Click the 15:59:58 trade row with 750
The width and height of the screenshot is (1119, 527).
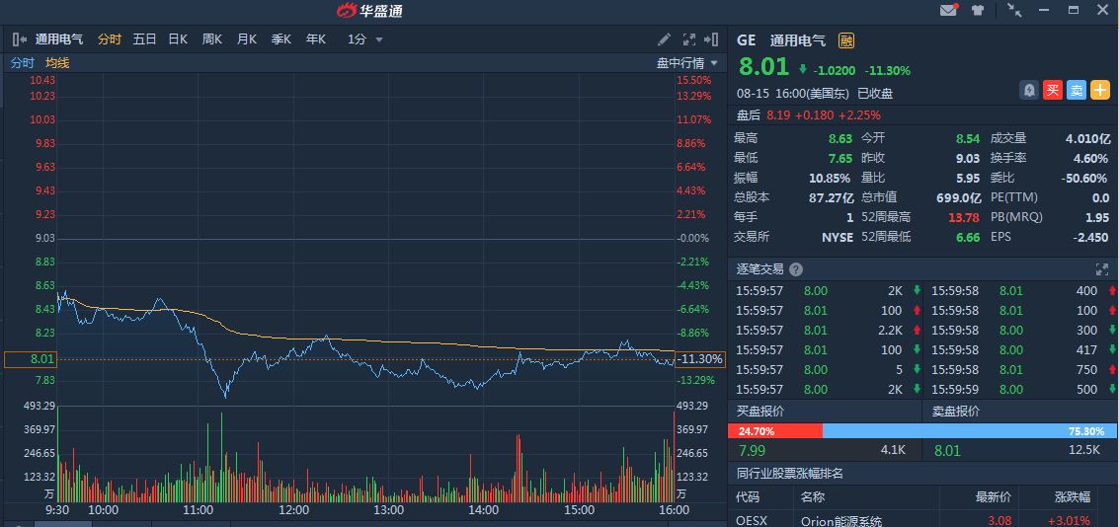point(1021,369)
